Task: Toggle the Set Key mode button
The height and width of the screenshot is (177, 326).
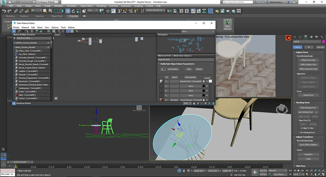Action: click(x=263, y=174)
